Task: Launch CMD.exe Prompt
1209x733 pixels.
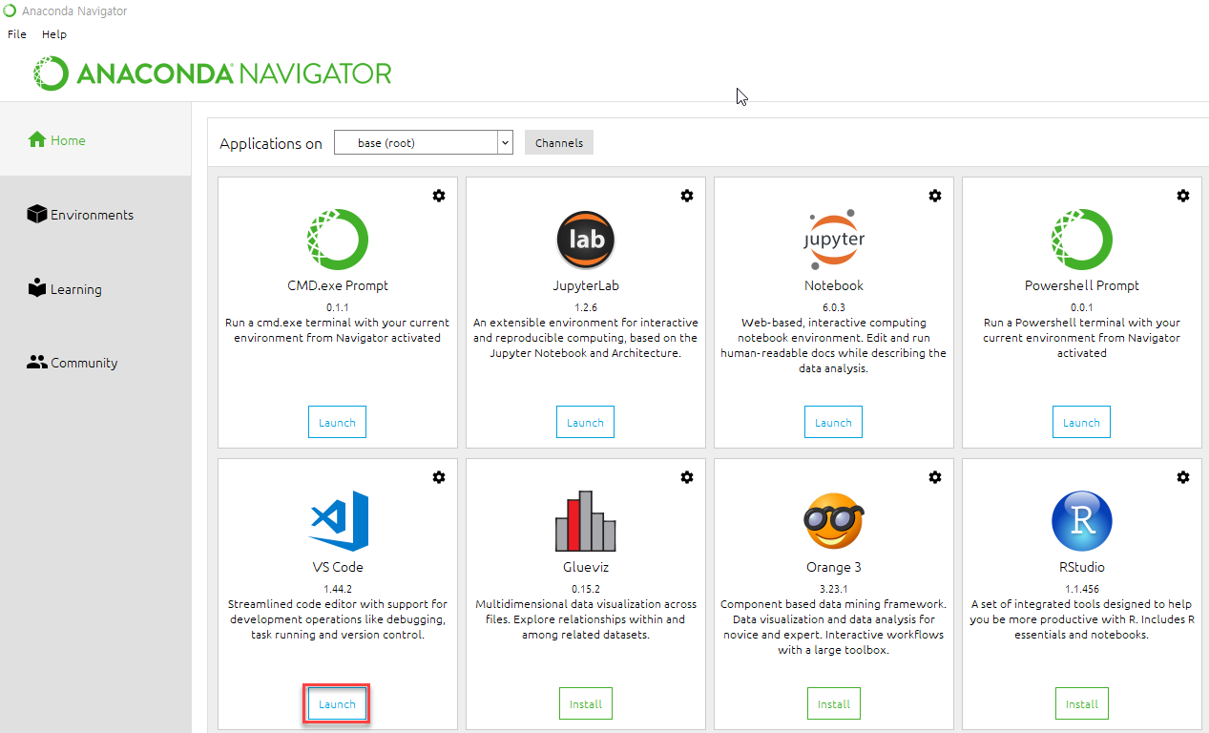Action: 337,423
